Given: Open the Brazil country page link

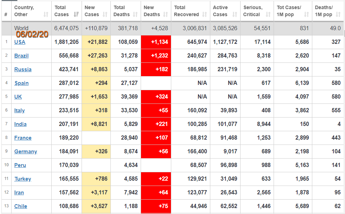Looking at the screenshot, I should click(x=21, y=56).
